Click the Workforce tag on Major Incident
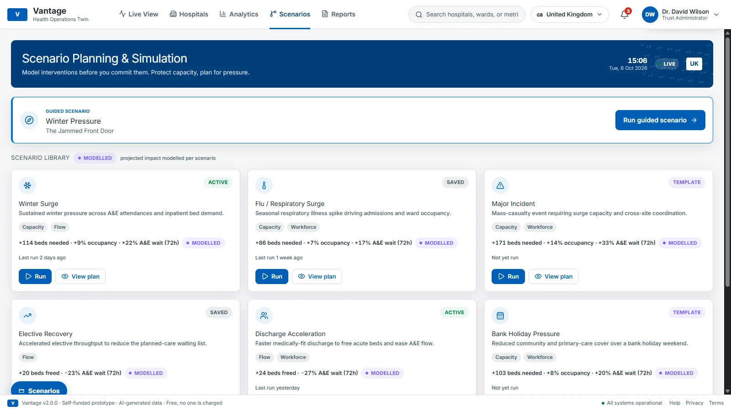Screen dimensions: 731x411 [540, 227]
